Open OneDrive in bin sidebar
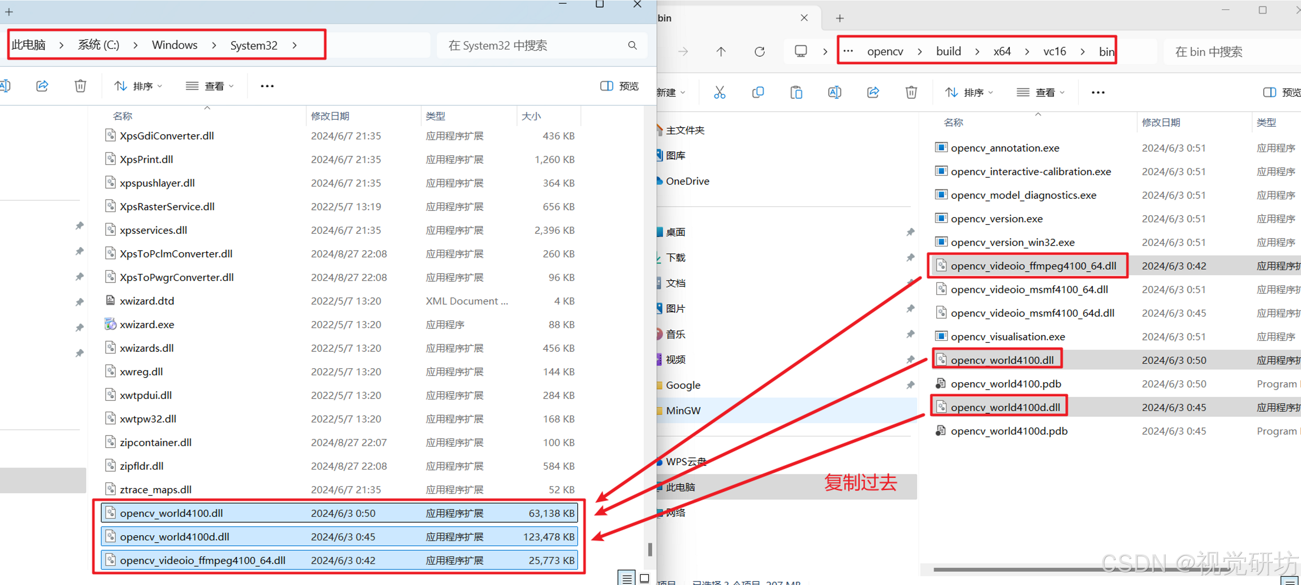 (x=687, y=181)
